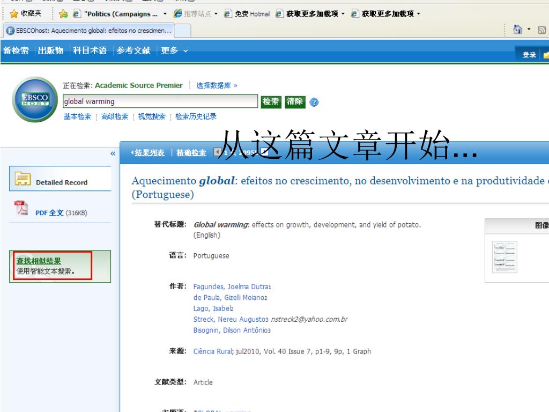Open the 基本检索 basic search link

click(x=77, y=116)
